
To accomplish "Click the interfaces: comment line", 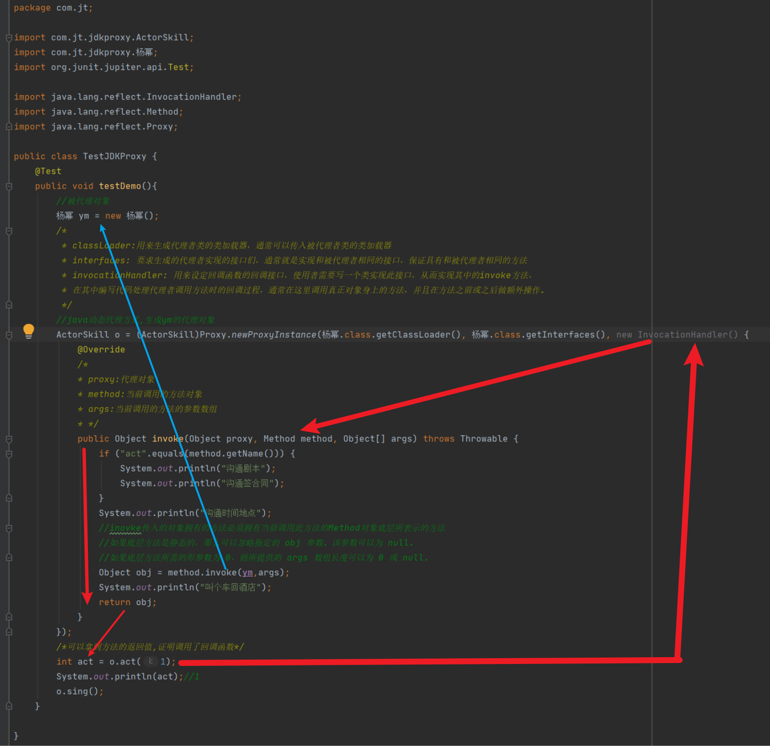I will point(295,261).
